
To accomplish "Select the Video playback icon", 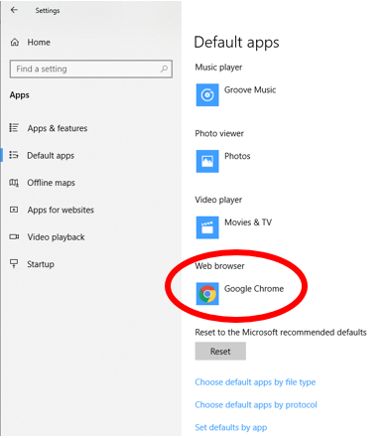I will (x=14, y=236).
